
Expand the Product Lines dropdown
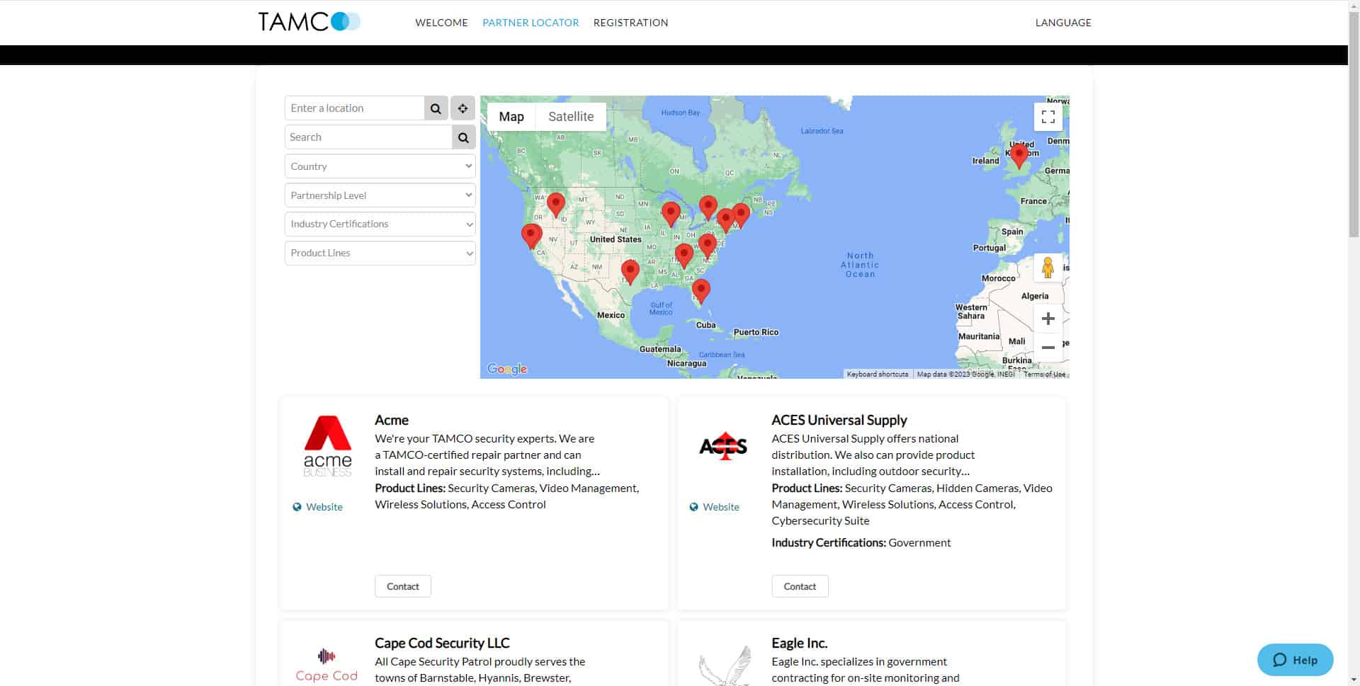pos(380,253)
